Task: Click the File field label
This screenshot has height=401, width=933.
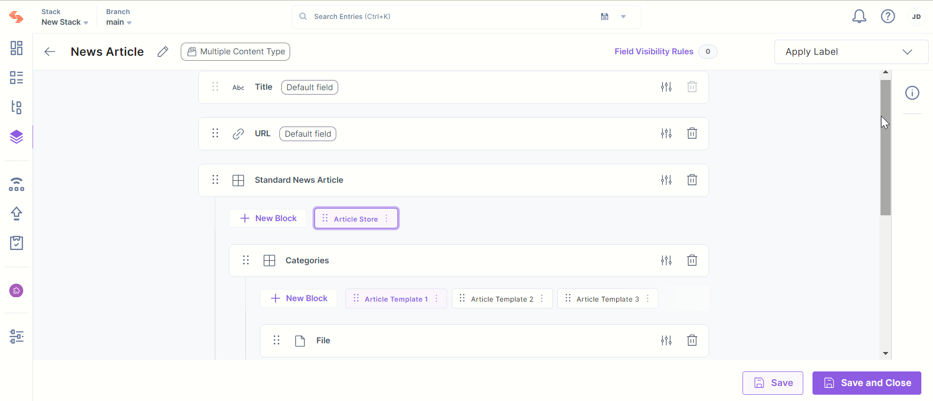Action: tap(323, 340)
